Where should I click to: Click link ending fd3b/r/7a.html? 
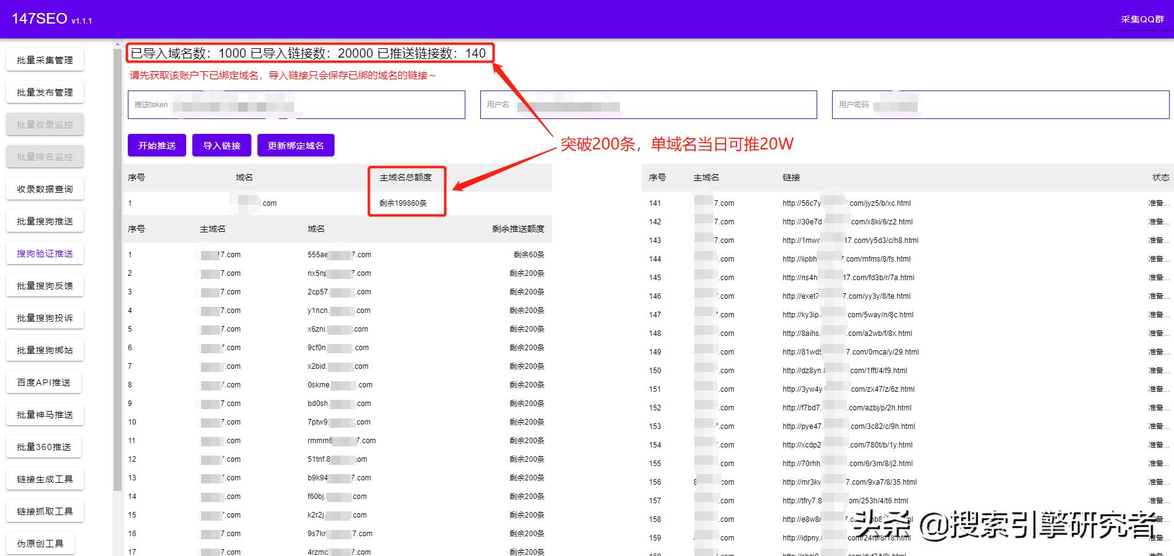(848, 278)
